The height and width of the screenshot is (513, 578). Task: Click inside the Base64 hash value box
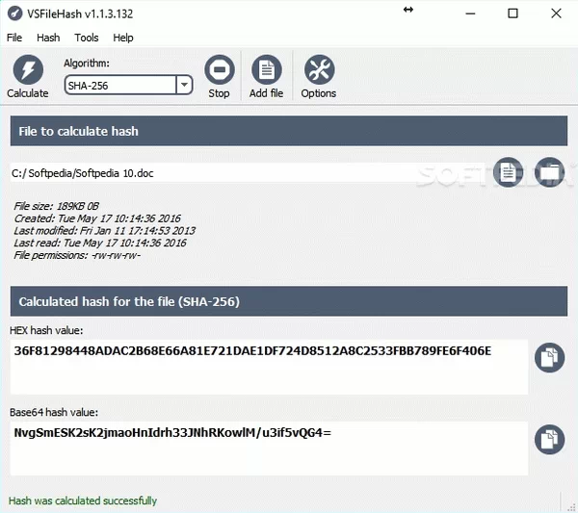269,449
